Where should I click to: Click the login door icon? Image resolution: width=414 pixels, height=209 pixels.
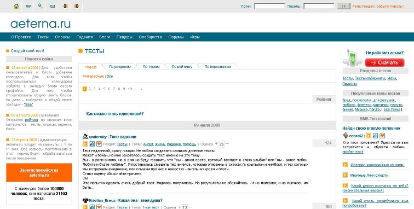tap(65, 6)
